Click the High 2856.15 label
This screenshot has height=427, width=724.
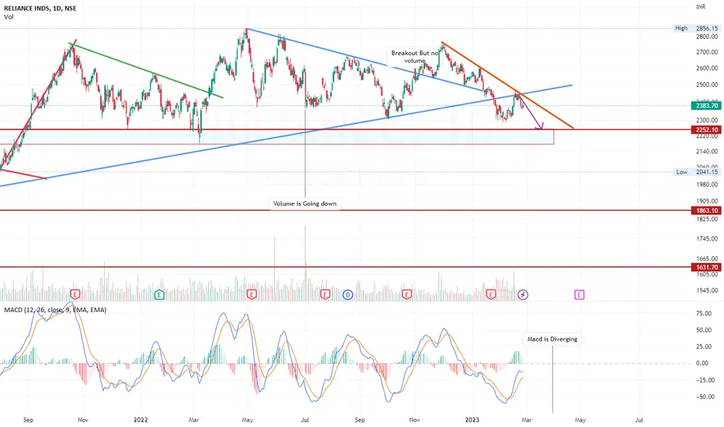(696, 28)
